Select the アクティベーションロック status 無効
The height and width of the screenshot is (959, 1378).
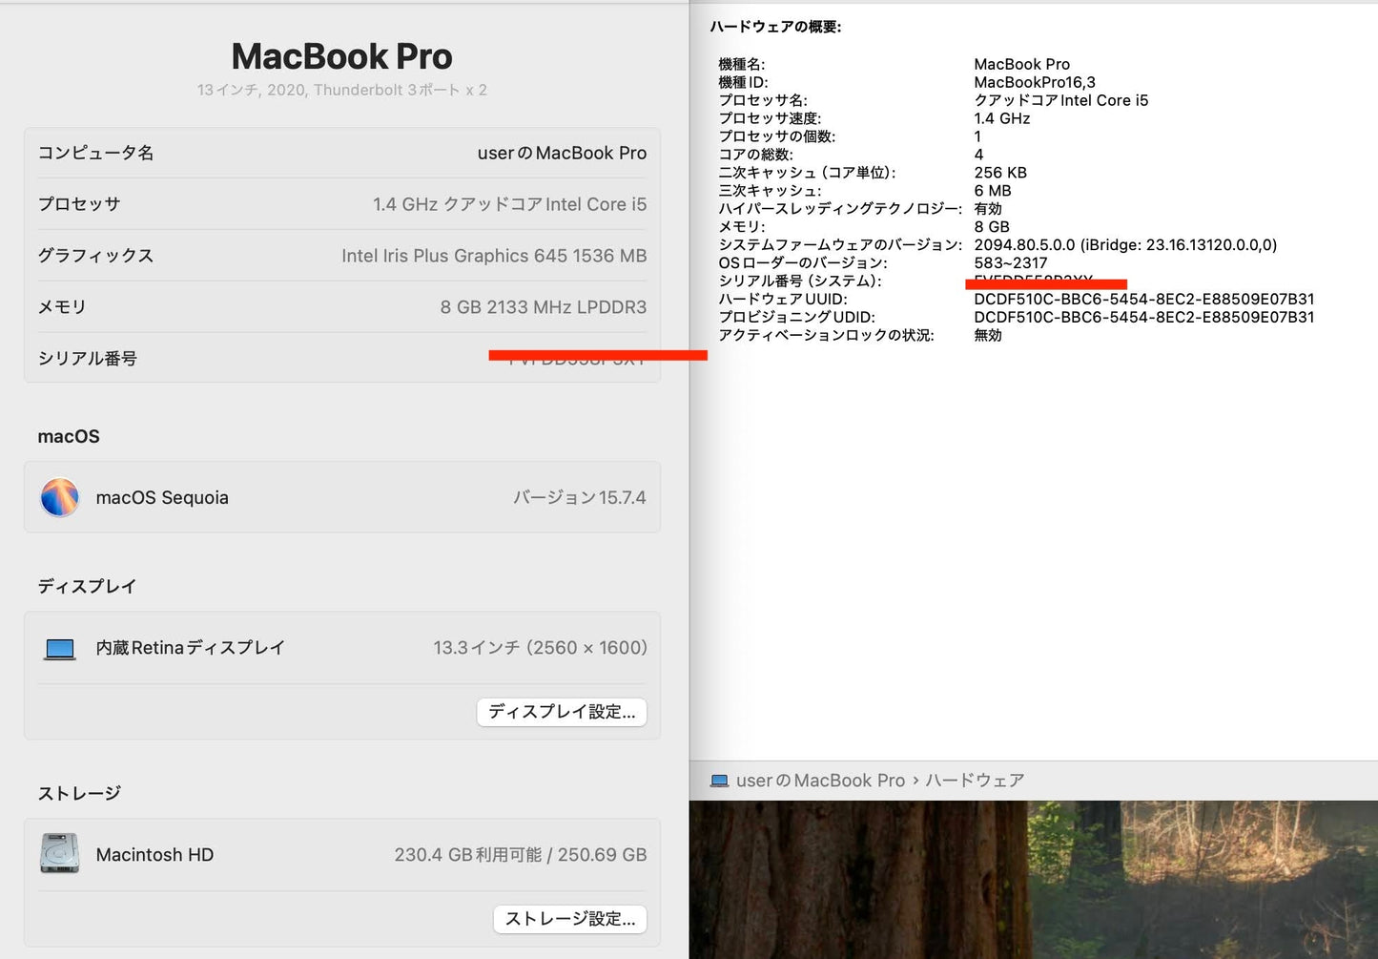[988, 336]
